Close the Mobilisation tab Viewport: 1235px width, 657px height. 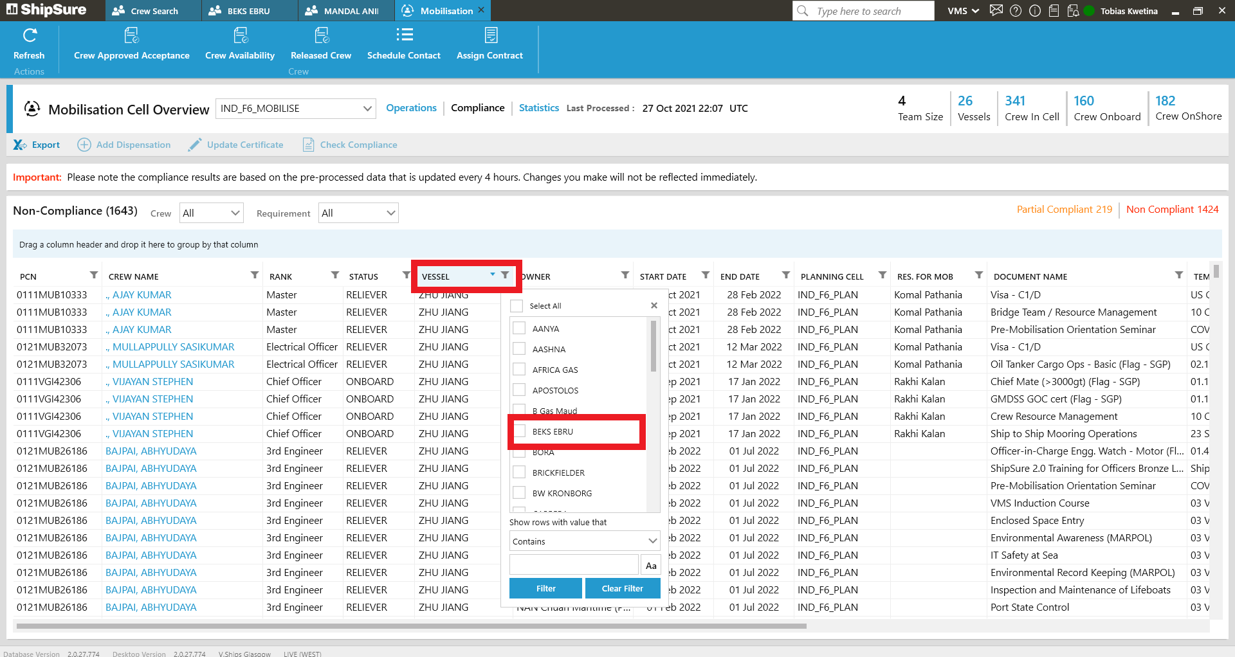click(482, 10)
